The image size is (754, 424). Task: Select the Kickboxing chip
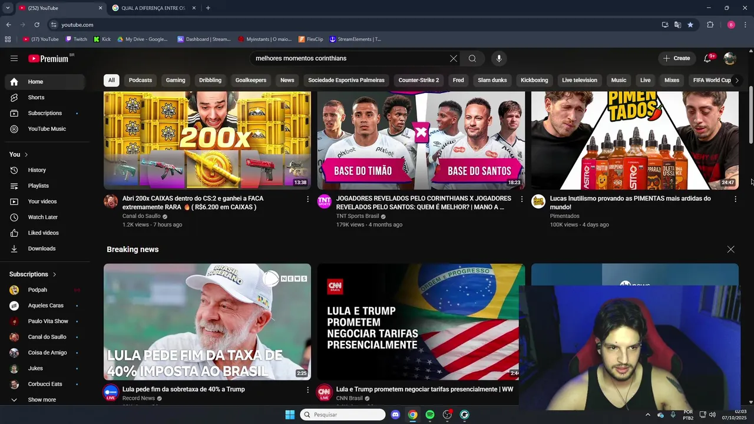534,80
